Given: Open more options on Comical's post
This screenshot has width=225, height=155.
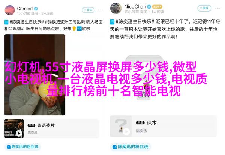Looking at the screenshot, I should [100, 10].
